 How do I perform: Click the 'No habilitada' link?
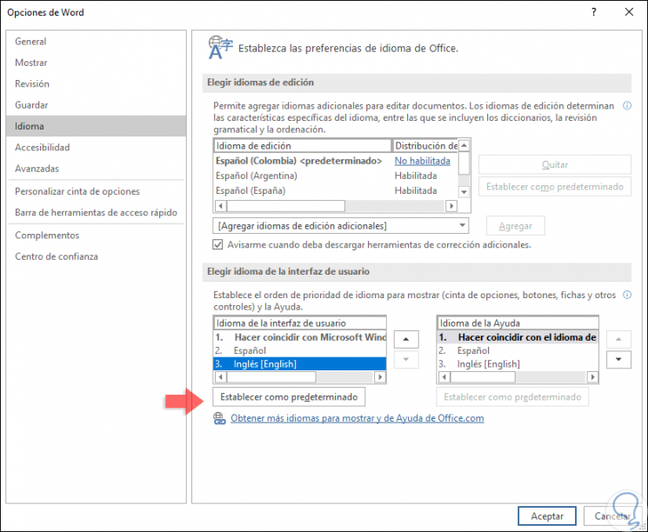pos(423,161)
